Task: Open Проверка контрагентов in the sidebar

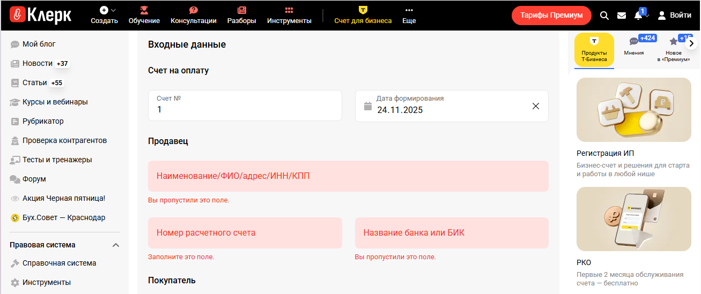Action: [64, 140]
